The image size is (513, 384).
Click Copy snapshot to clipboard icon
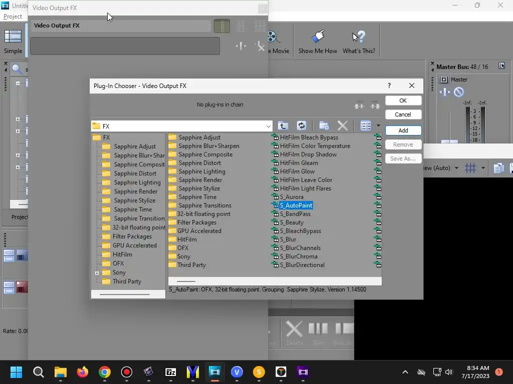point(498,168)
